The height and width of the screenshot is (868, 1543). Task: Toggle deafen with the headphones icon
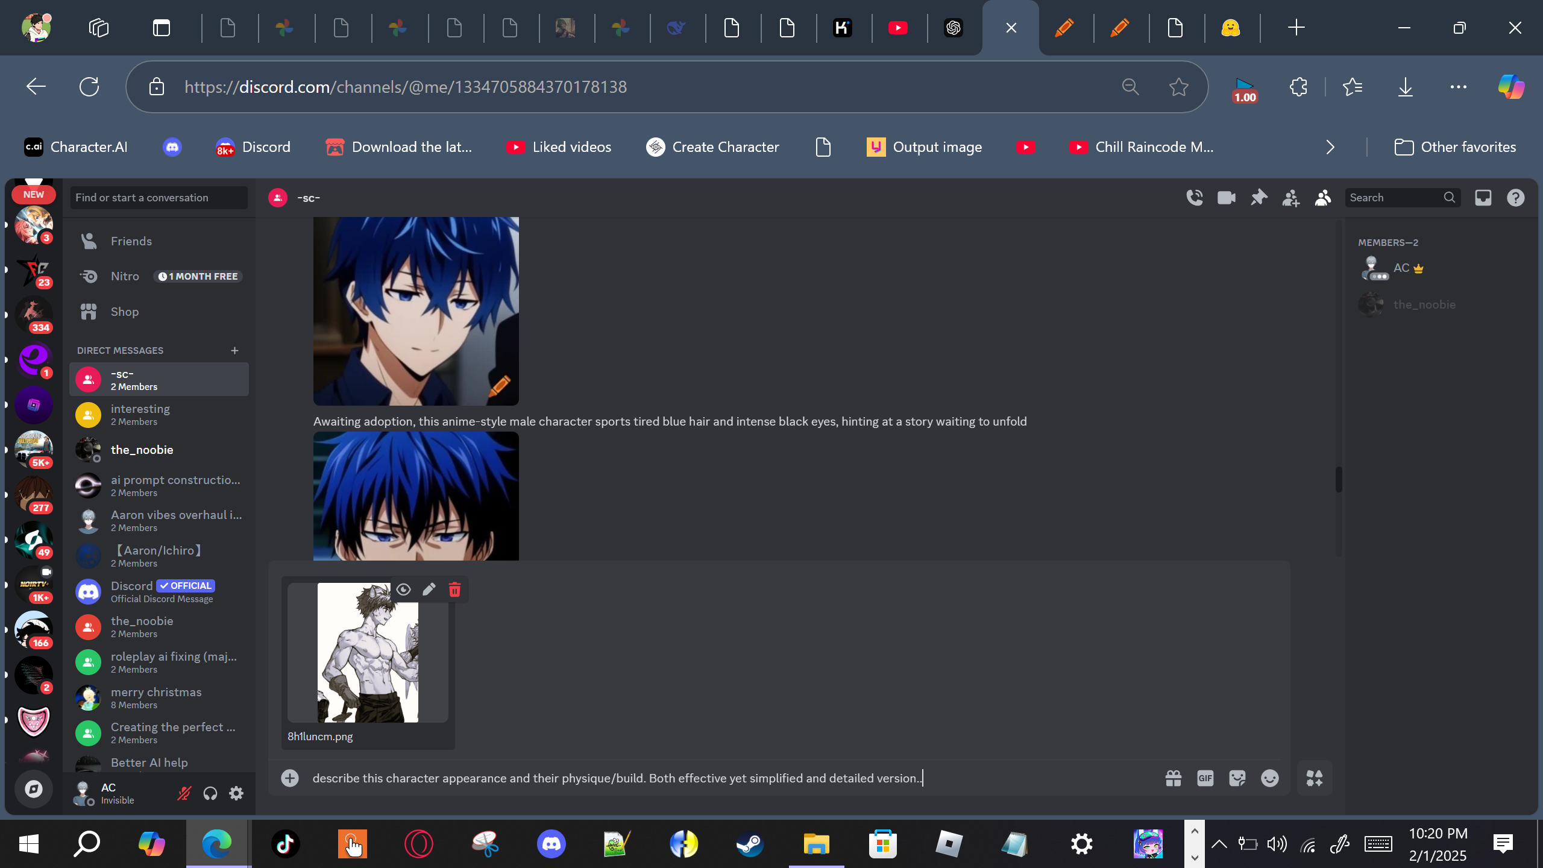click(210, 793)
